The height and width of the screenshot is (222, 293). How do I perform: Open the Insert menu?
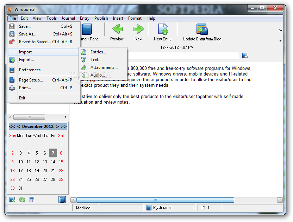tap(118, 18)
